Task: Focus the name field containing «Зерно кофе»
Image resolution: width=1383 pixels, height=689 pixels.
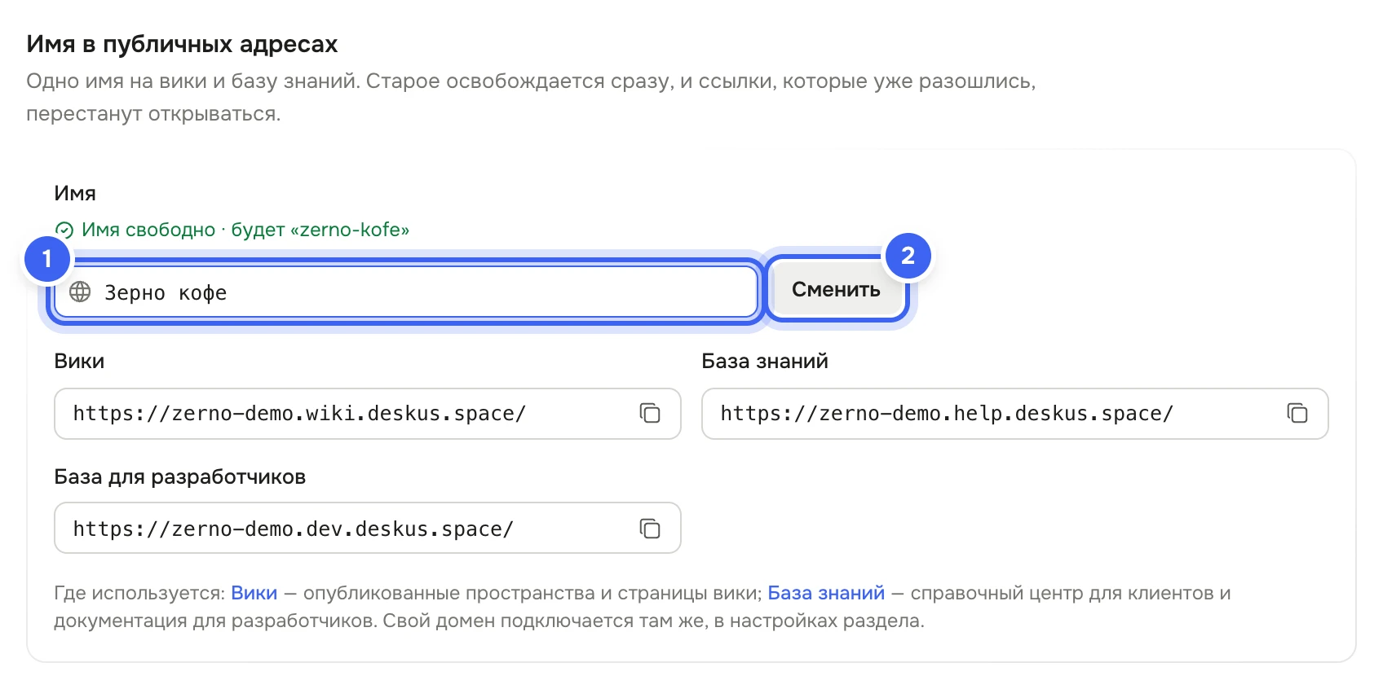Action: pyautogui.click(x=406, y=292)
